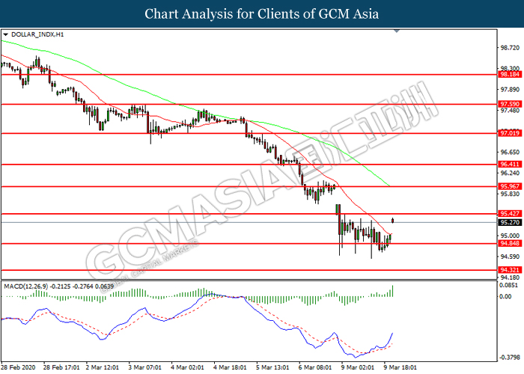This screenshot has height=374, width=524.
Task: Select the 97.590 price level label
Action: click(x=510, y=104)
